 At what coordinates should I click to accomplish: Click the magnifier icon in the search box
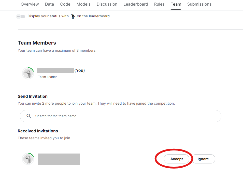click(x=29, y=116)
